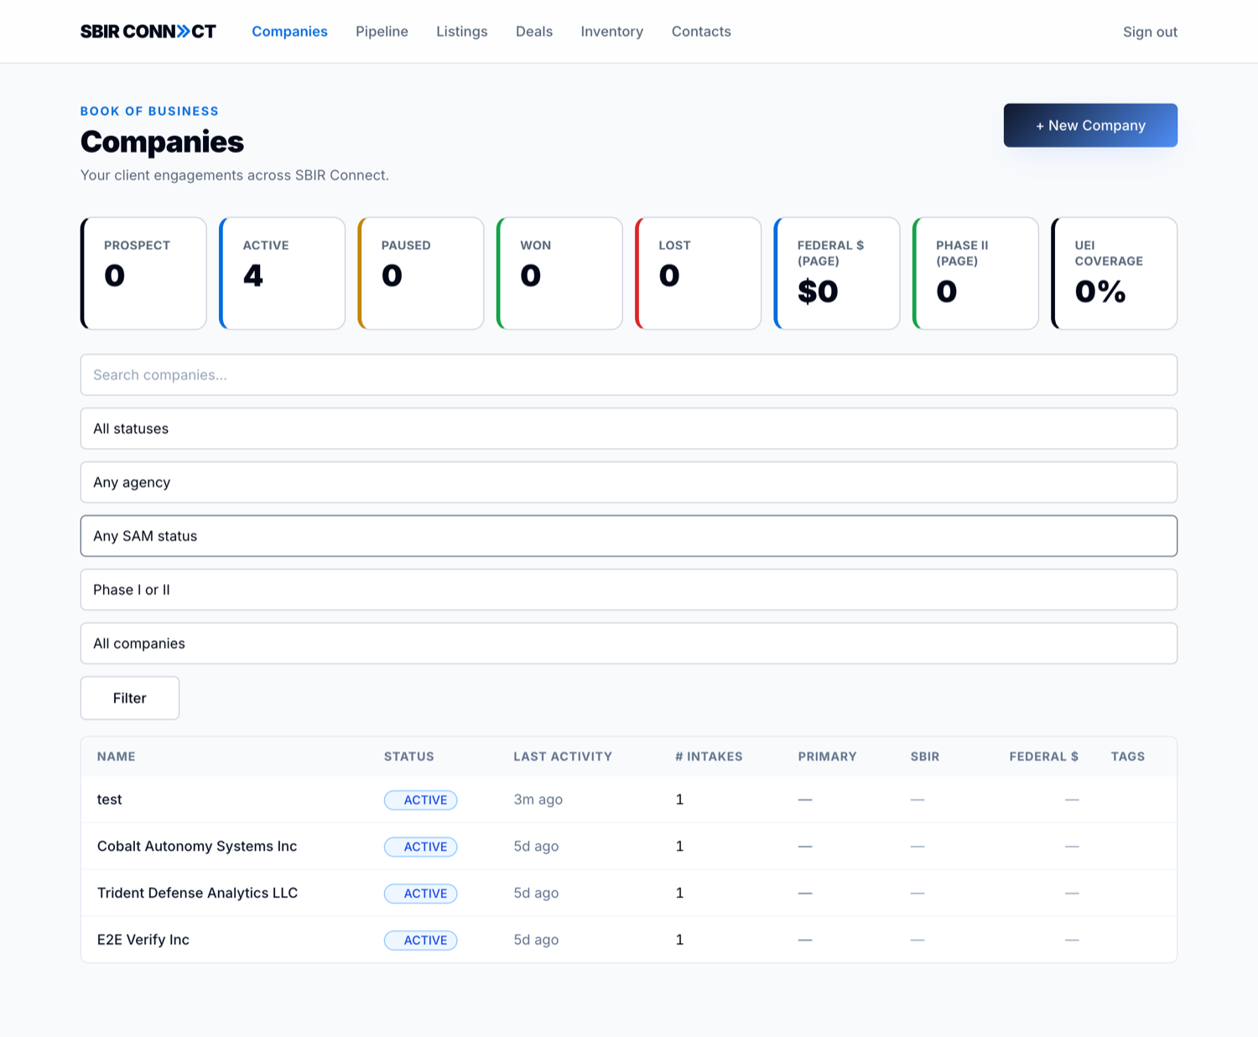
Task: Click ACTIVE badge for E2E Verify Inc
Action: coord(421,941)
